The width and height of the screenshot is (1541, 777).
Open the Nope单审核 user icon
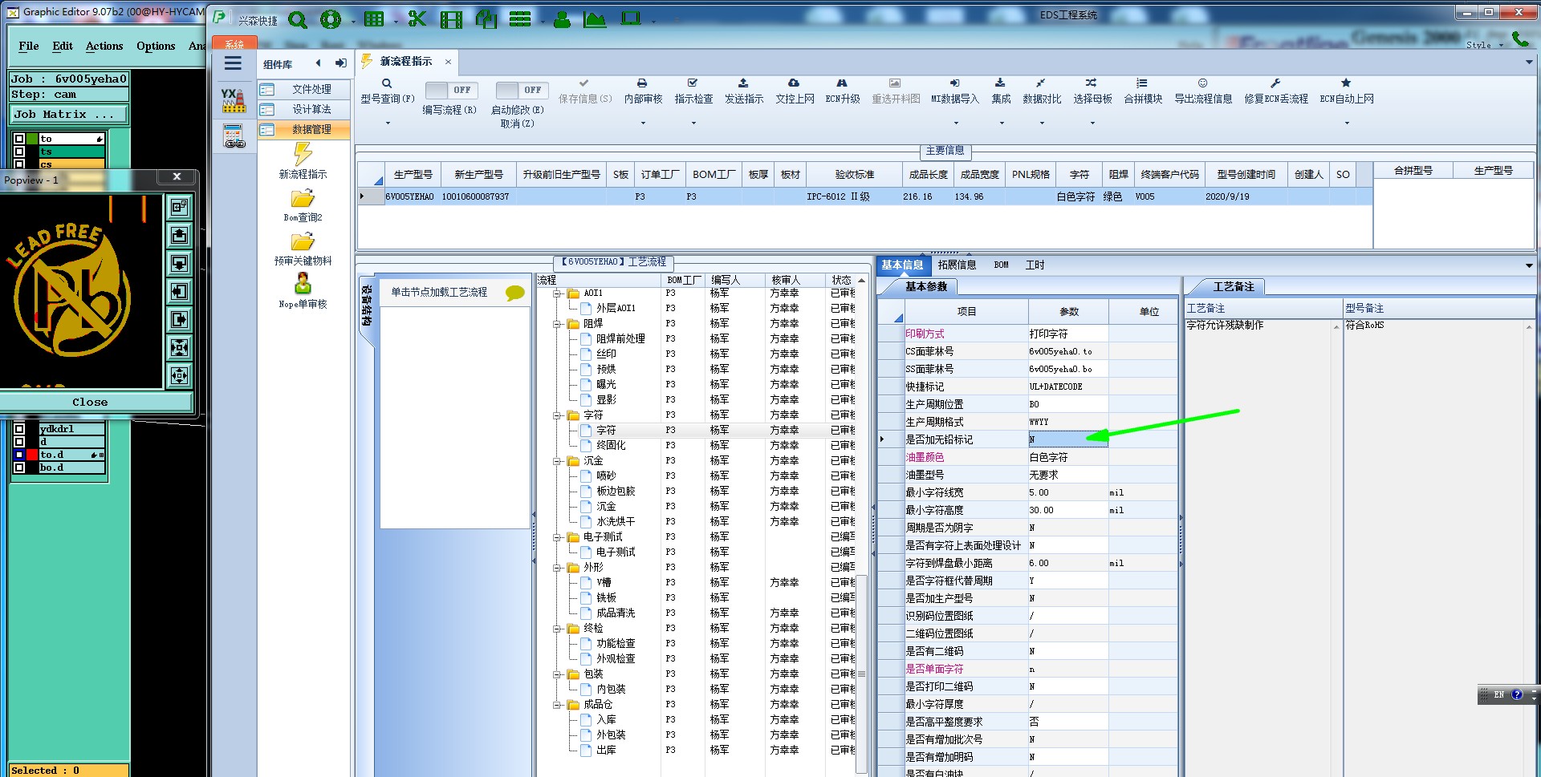click(303, 284)
